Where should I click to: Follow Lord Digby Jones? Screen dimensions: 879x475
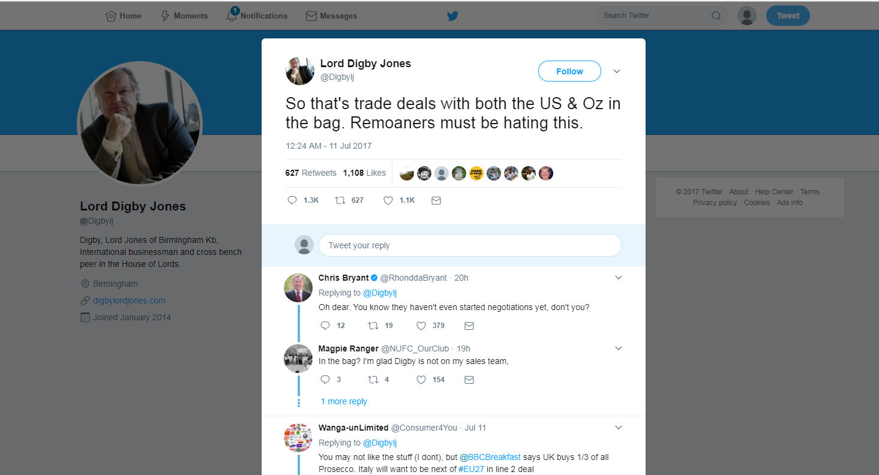click(x=569, y=71)
